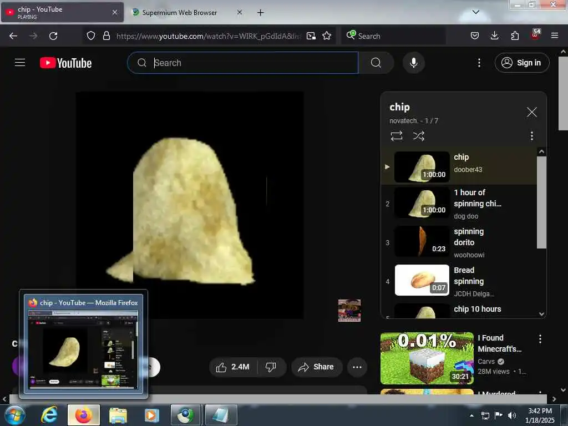Open network status tray icon
Screen dimensions: 568x426
click(485, 415)
